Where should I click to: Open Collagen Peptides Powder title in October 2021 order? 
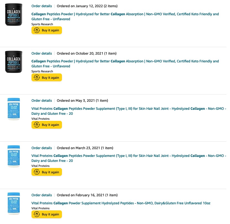125,64
